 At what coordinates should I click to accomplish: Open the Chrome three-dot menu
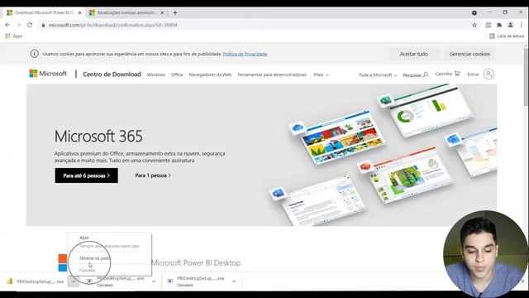522,25
